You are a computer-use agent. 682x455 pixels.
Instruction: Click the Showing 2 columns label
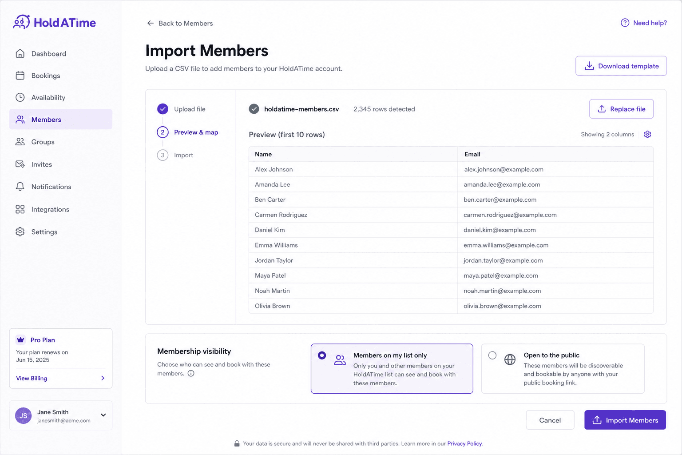pos(607,134)
